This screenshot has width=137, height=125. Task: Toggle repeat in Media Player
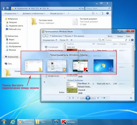[73, 98]
